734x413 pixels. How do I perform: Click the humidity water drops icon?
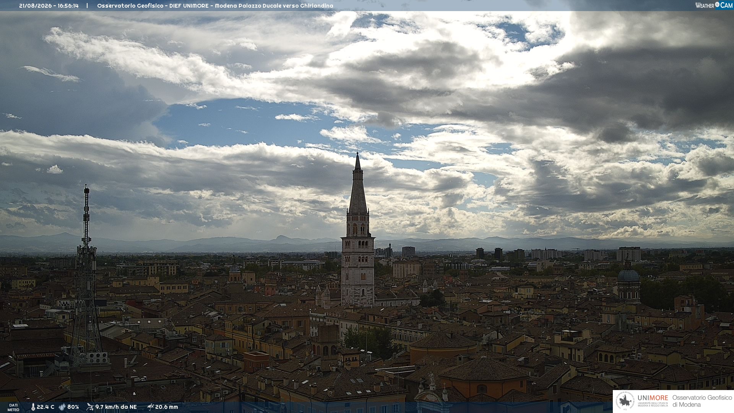click(x=62, y=407)
